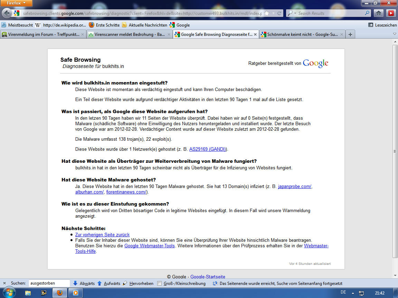Open the Google bookmark in the bookmarks toolbar
The width and height of the screenshot is (398, 298).
click(x=180, y=25)
